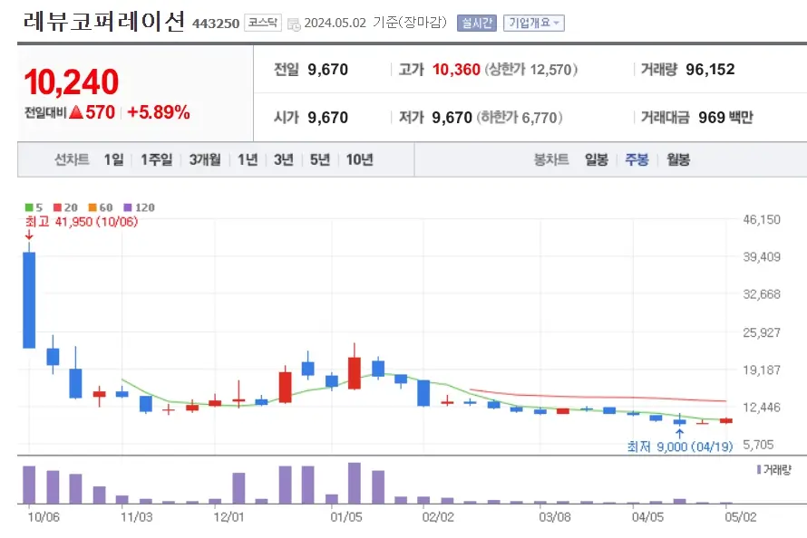Click the 코스닥 market badge
Screen dimensions: 807x538
(x=261, y=24)
